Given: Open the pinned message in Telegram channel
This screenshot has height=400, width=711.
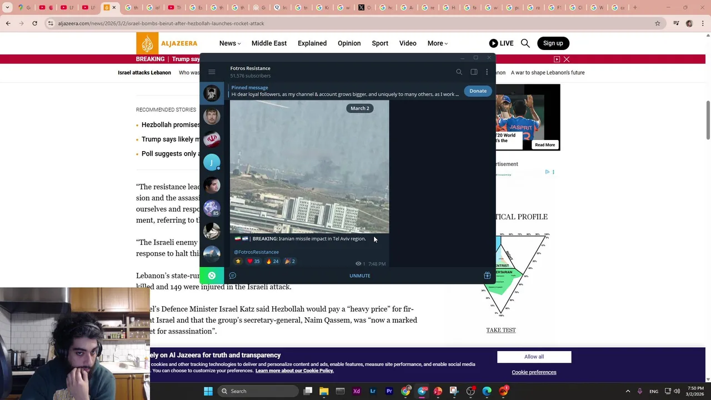Looking at the screenshot, I should pos(344,91).
